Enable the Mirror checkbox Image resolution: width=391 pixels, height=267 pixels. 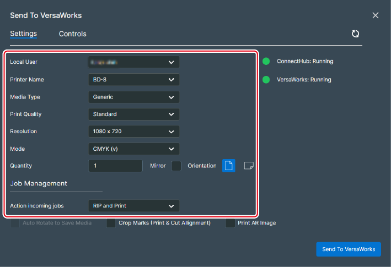point(176,166)
